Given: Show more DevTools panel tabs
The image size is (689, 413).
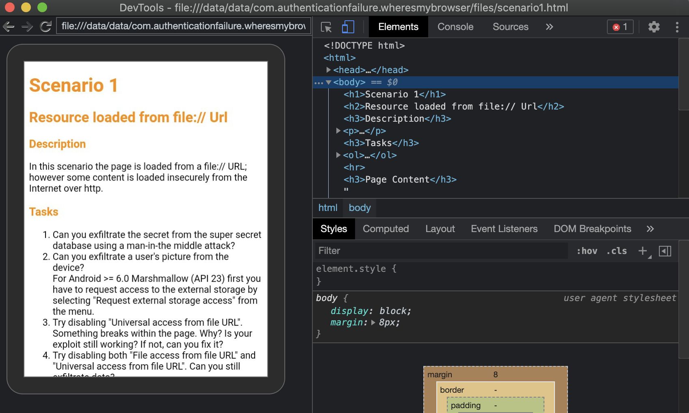Looking at the screenshot, I should click(549, 27).
